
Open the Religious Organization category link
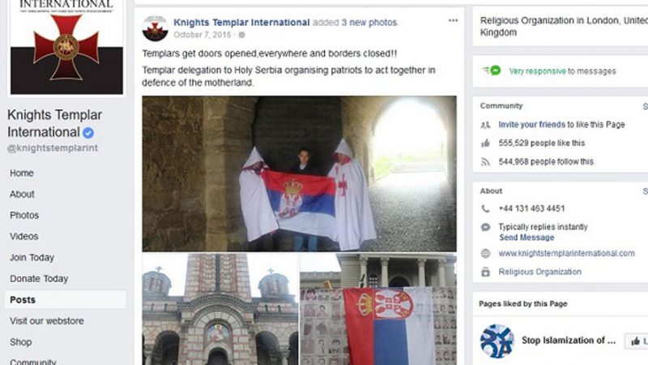click(539, 272)
